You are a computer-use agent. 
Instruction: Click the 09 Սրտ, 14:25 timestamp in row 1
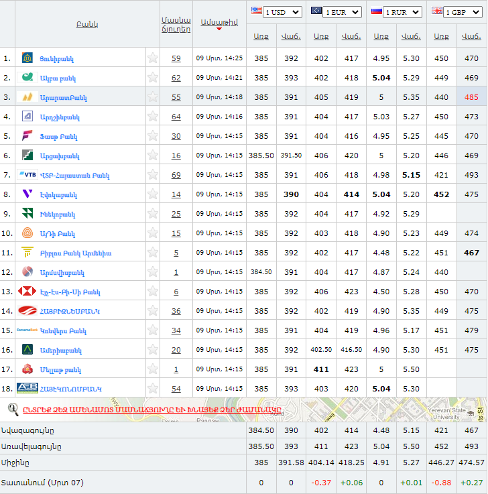tap(219, 58)
